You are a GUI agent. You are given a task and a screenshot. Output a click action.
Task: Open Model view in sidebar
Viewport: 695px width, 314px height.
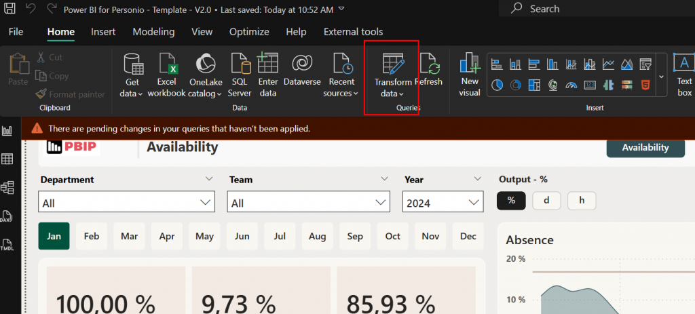coord(7,188)
